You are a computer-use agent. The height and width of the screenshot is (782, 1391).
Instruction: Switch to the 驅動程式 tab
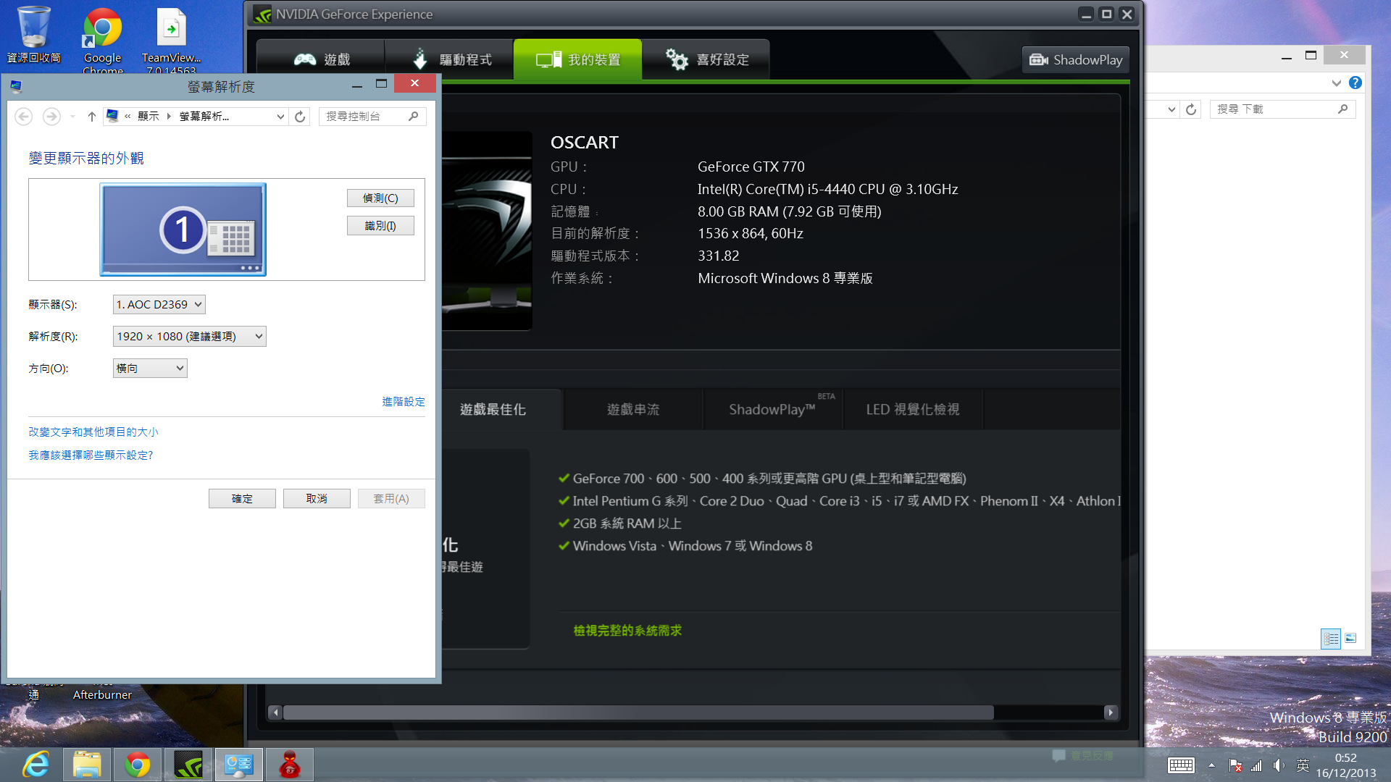tap(449, 59)
